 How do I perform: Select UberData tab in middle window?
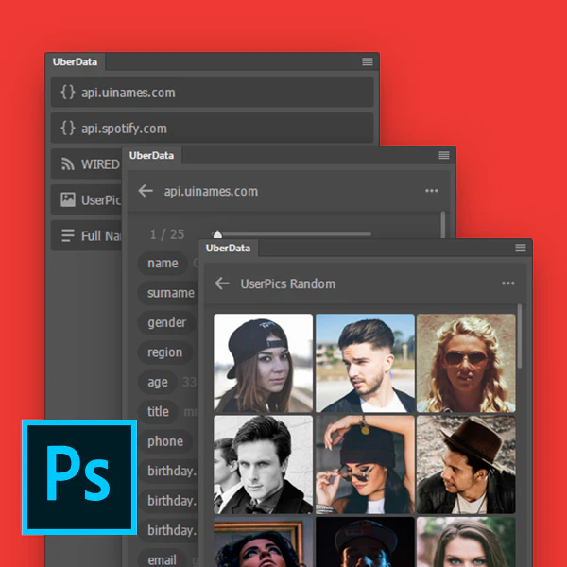151,156
